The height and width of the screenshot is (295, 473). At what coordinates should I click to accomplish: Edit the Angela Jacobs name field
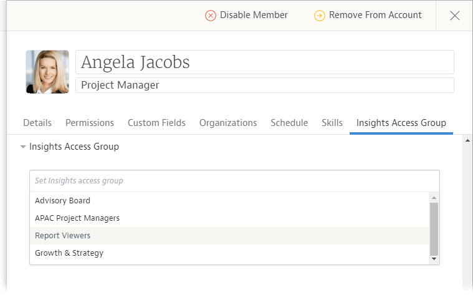[x=264, y=62]
